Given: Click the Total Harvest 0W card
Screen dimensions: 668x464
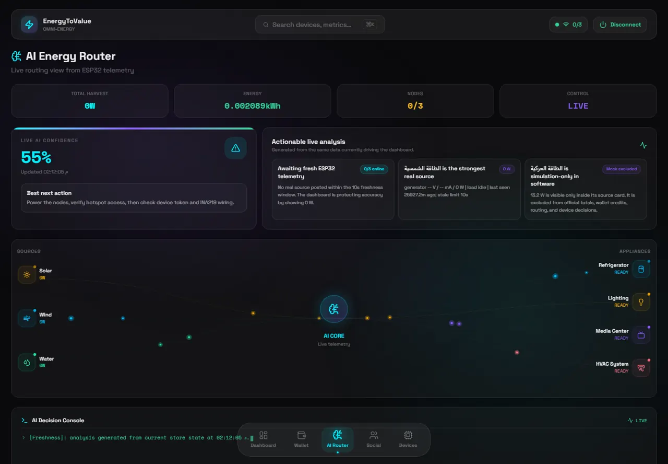Looking at the screenshot, I should click(90, 101).
